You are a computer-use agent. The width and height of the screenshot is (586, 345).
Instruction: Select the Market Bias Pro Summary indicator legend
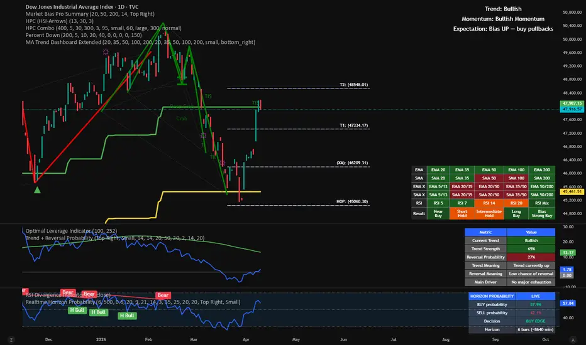click(90, 14)
